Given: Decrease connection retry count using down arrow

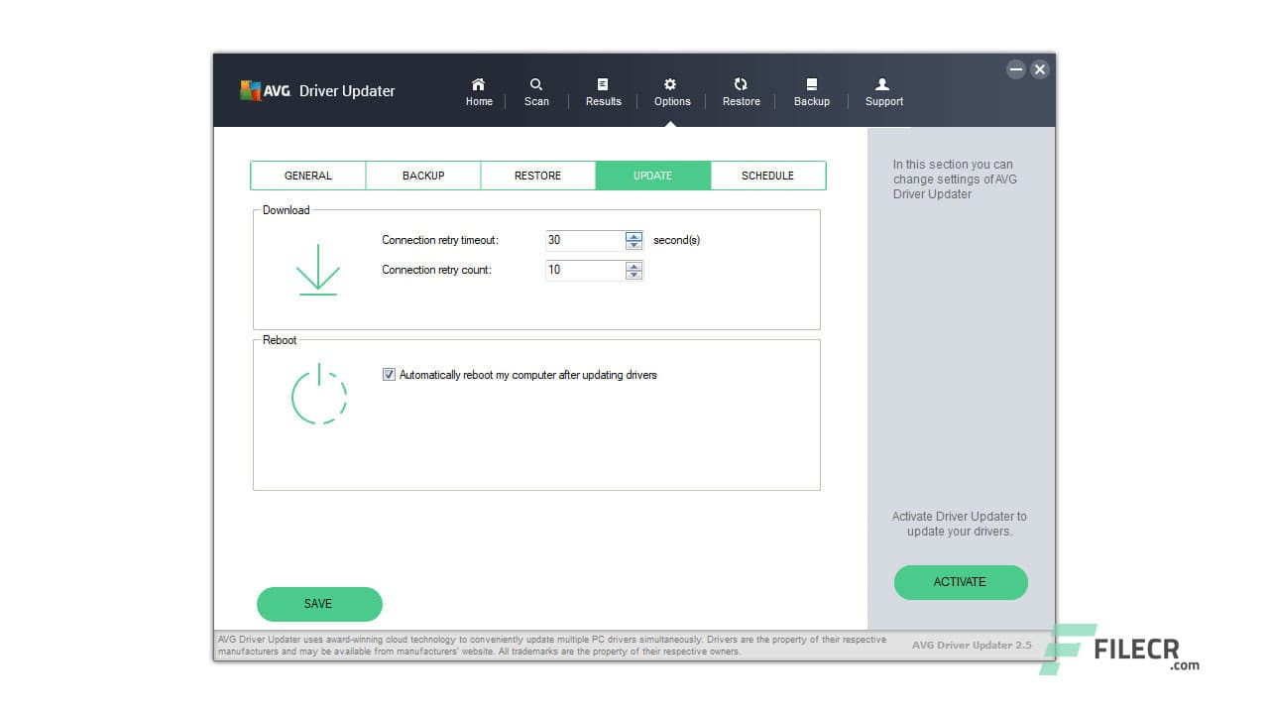Looking at the screenshot, I should (x=634, y=275).
